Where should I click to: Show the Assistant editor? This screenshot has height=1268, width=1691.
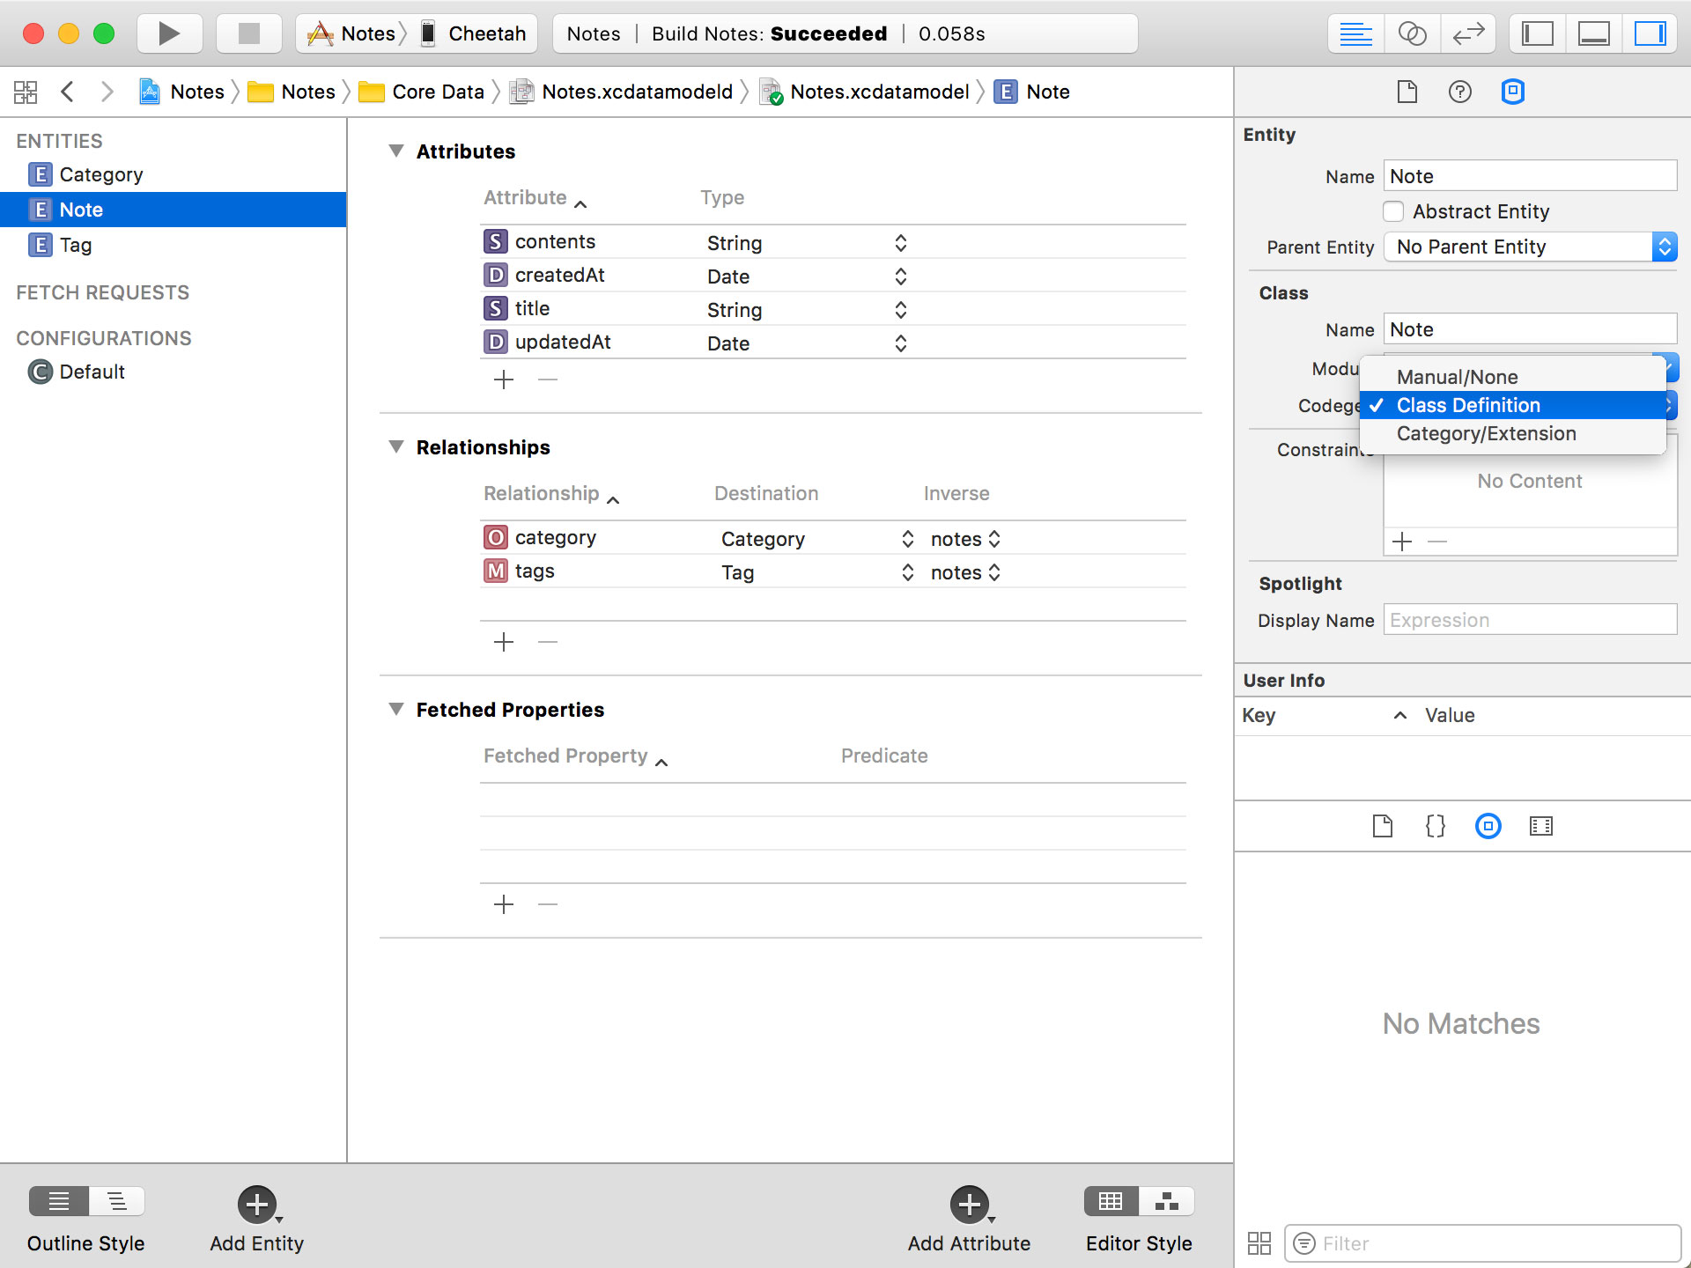[1412, 33]
